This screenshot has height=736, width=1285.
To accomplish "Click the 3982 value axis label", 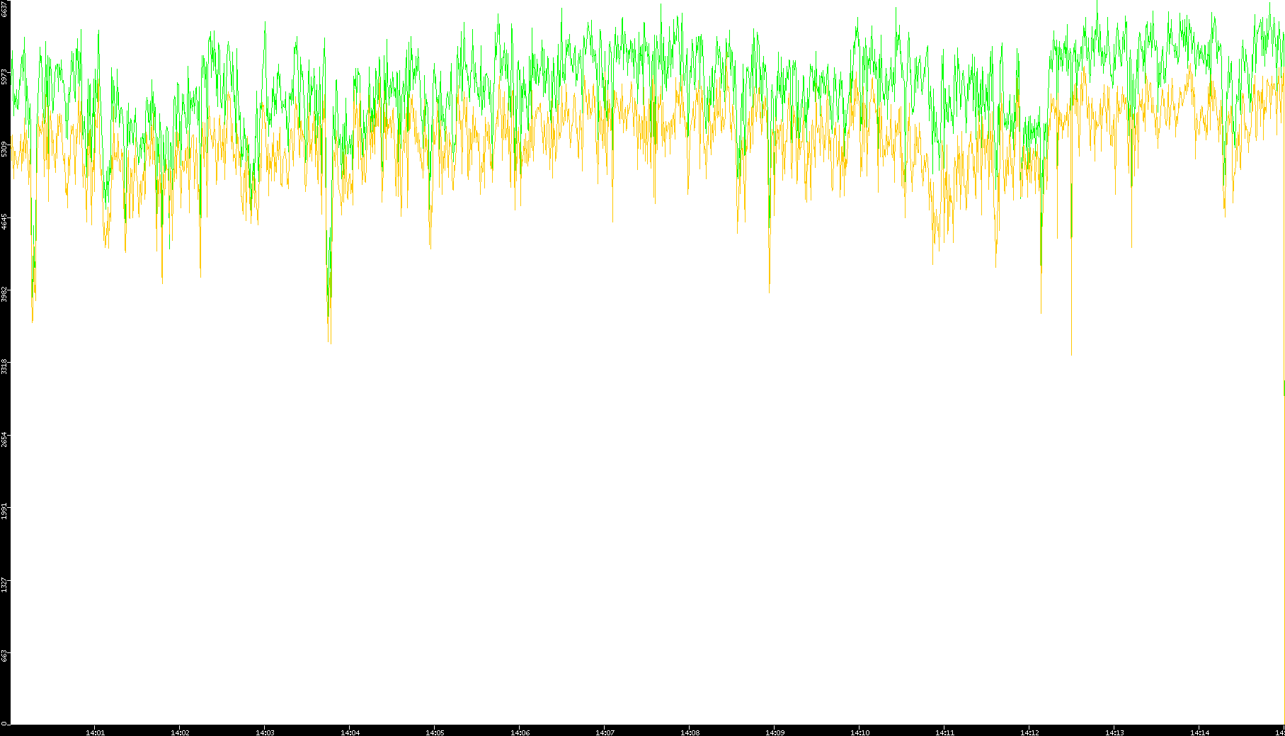I will tap(5, 294).
